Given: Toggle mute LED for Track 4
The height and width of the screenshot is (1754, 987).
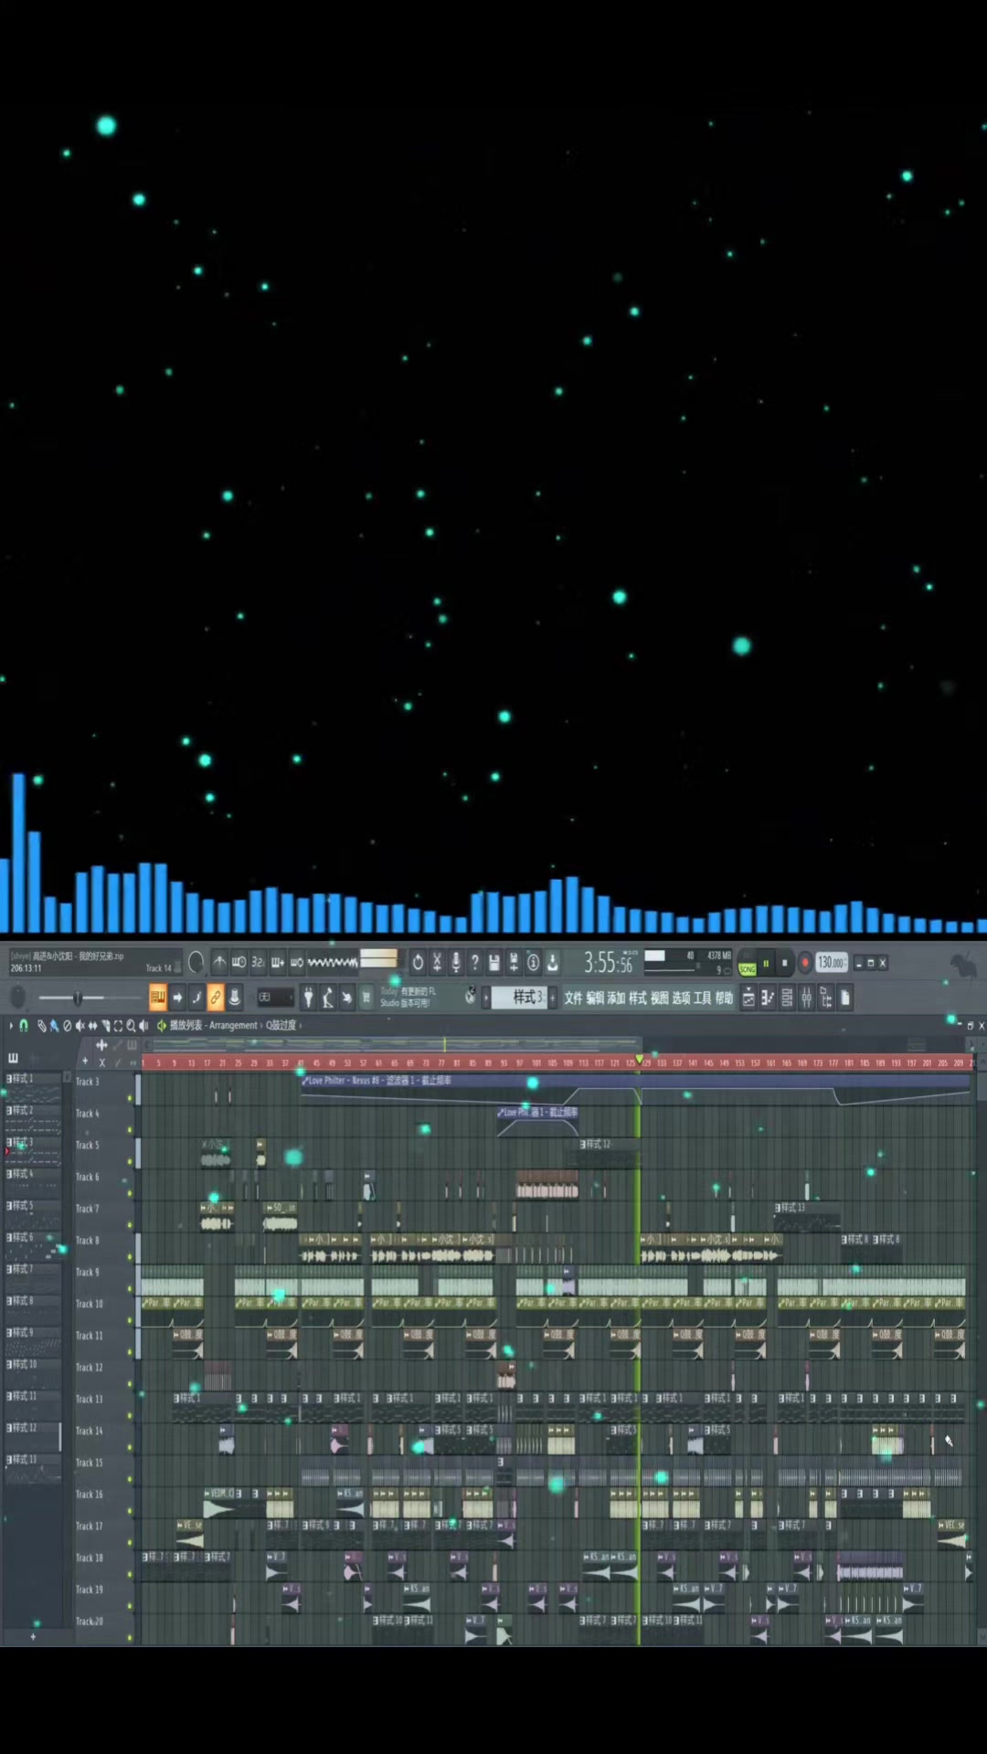Looking at the screenshot, I should [x=130, y=1131].
